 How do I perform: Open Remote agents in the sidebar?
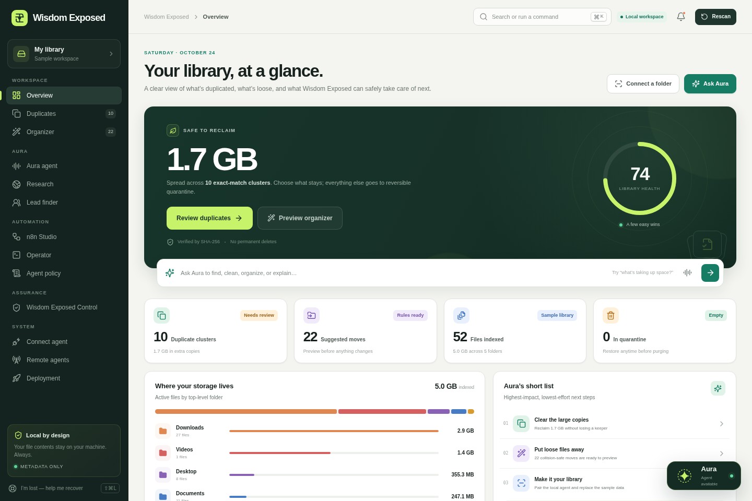click(64, 360)
